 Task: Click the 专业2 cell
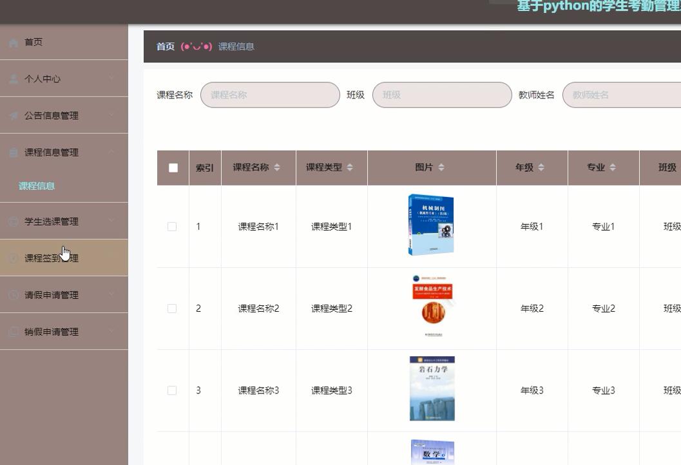(604, 308)
